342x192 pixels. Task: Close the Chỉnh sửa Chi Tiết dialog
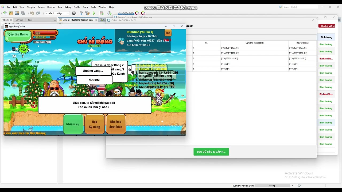[313, 20]
